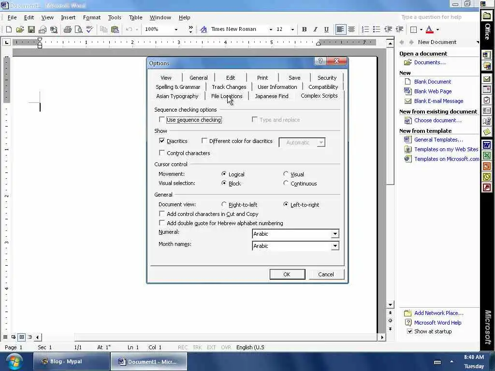Image resolution: width=495 pixels, height=371 pixels.
Task: Open the File Locations tab
Action: click(x=227, y=96)
